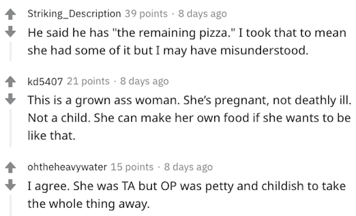Downvote kd5407's grown woman comment
The width and height of the screenshot is (356, 216).
click(10, 99)
